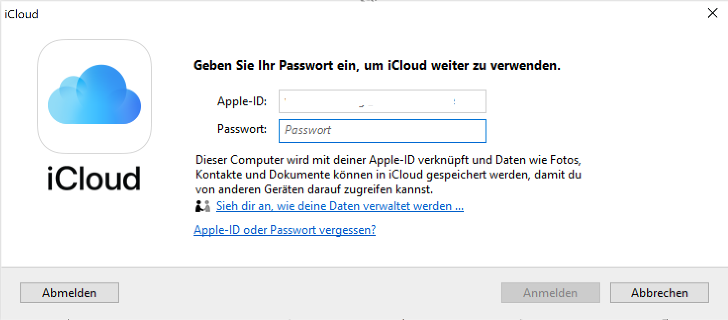The width and height of the screenshot is (728, 320).
Task: Click the blue iCloud cloud logo
Action: [x=94, y=95]
